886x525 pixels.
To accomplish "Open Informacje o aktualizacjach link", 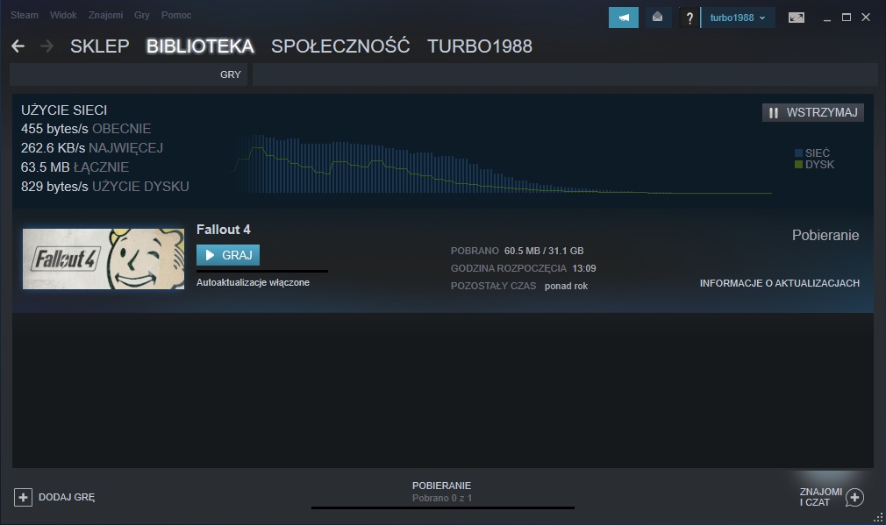I will [779, 283].
